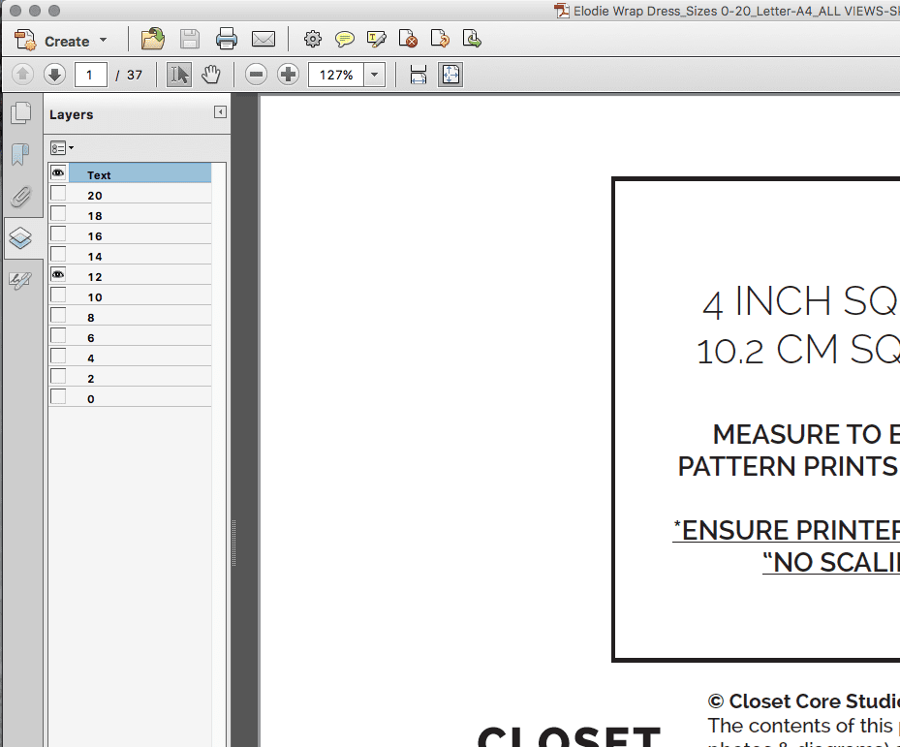
Task: Zoom out with minus button
Action: tap(256, 75)
